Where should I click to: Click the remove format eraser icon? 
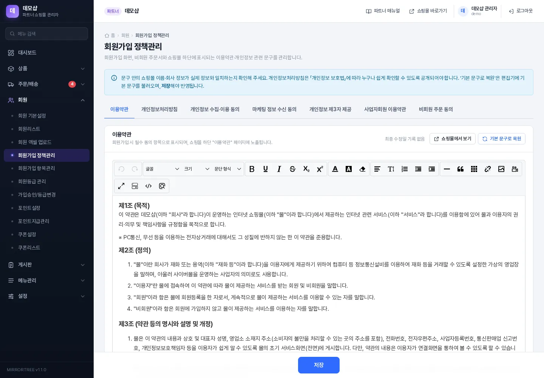[x=362, y=169]
